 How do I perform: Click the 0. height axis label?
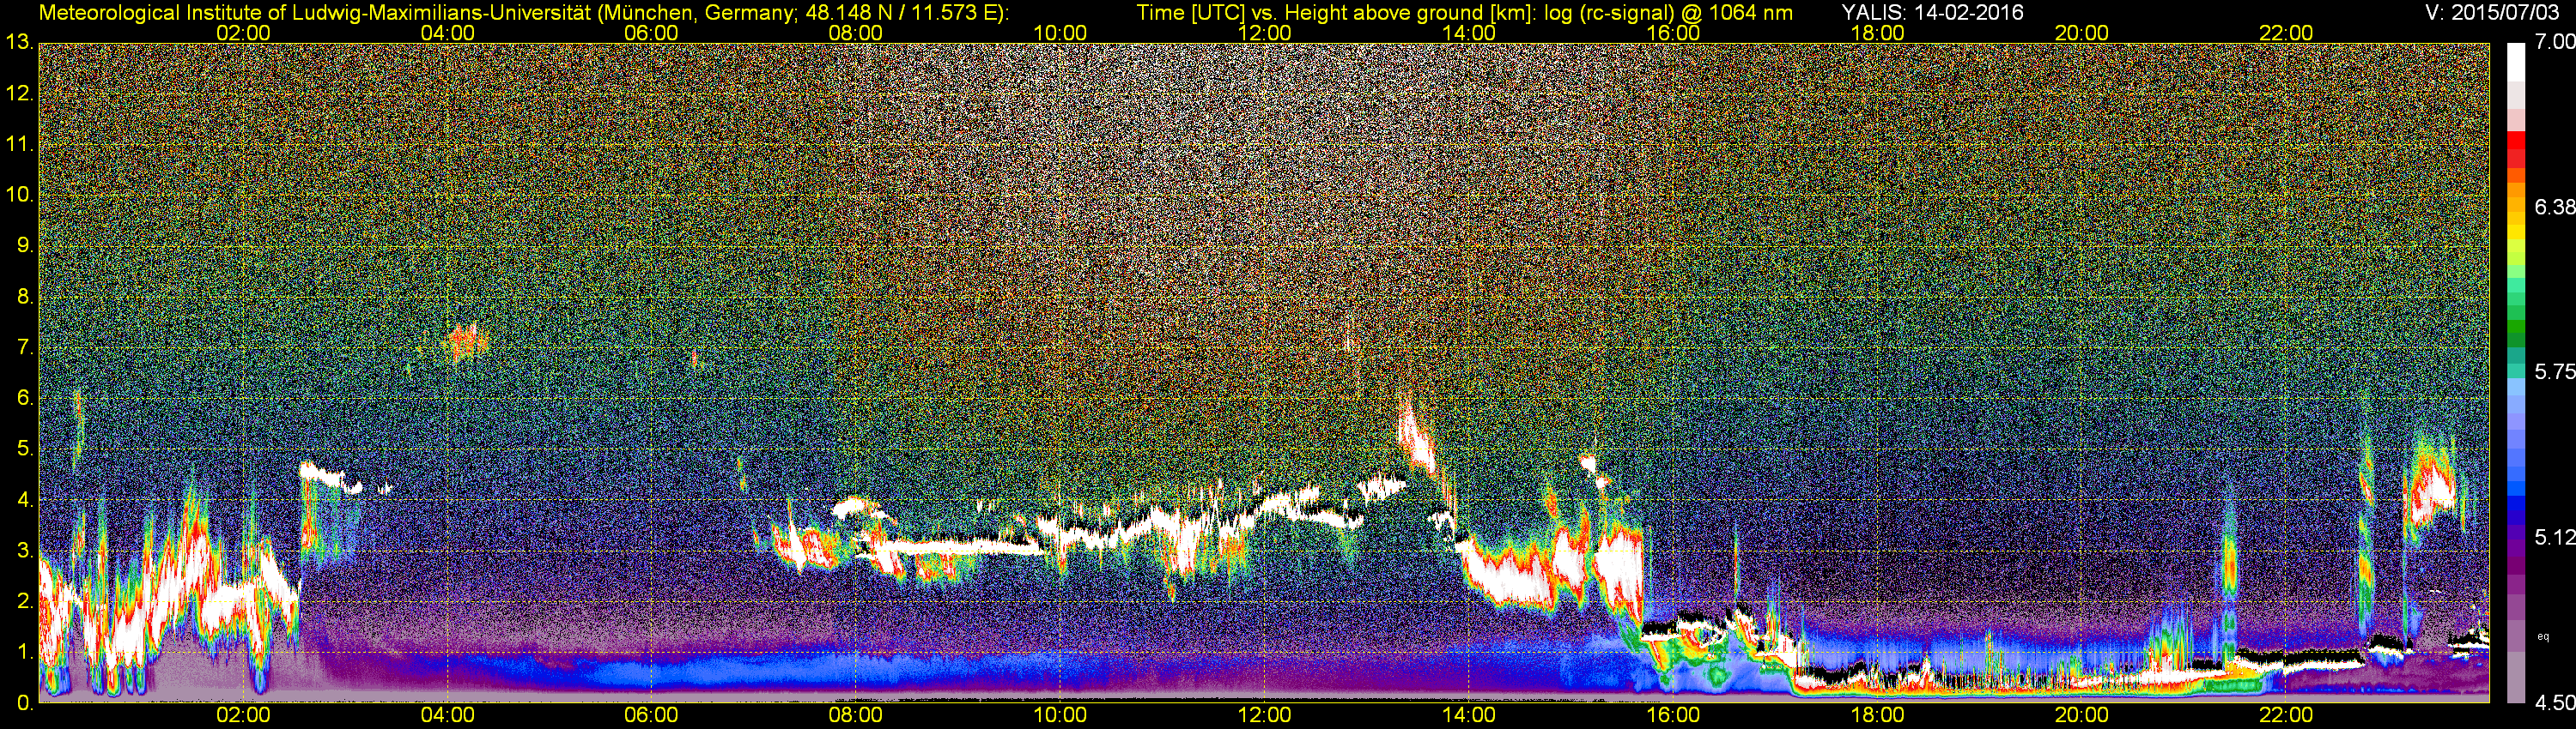(25, 703)
